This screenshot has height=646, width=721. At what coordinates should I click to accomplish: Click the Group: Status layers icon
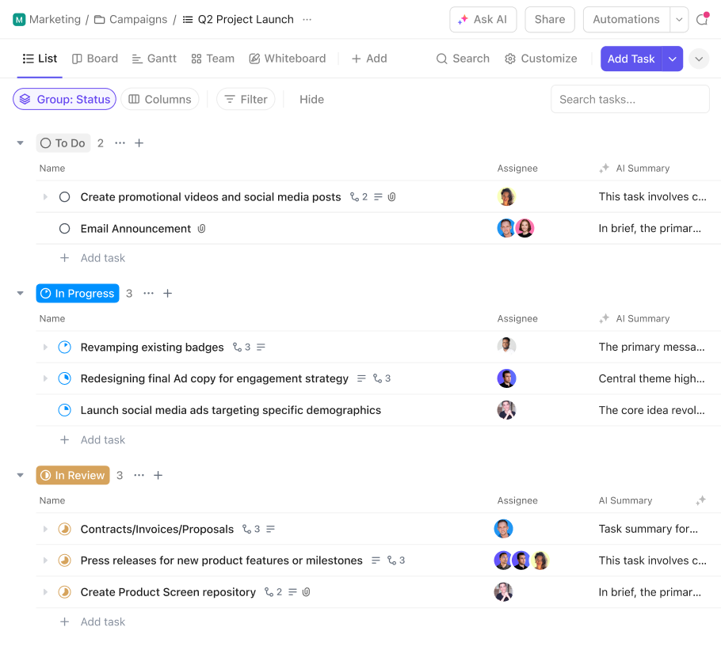pyautogui.click(x=24, y=99)
